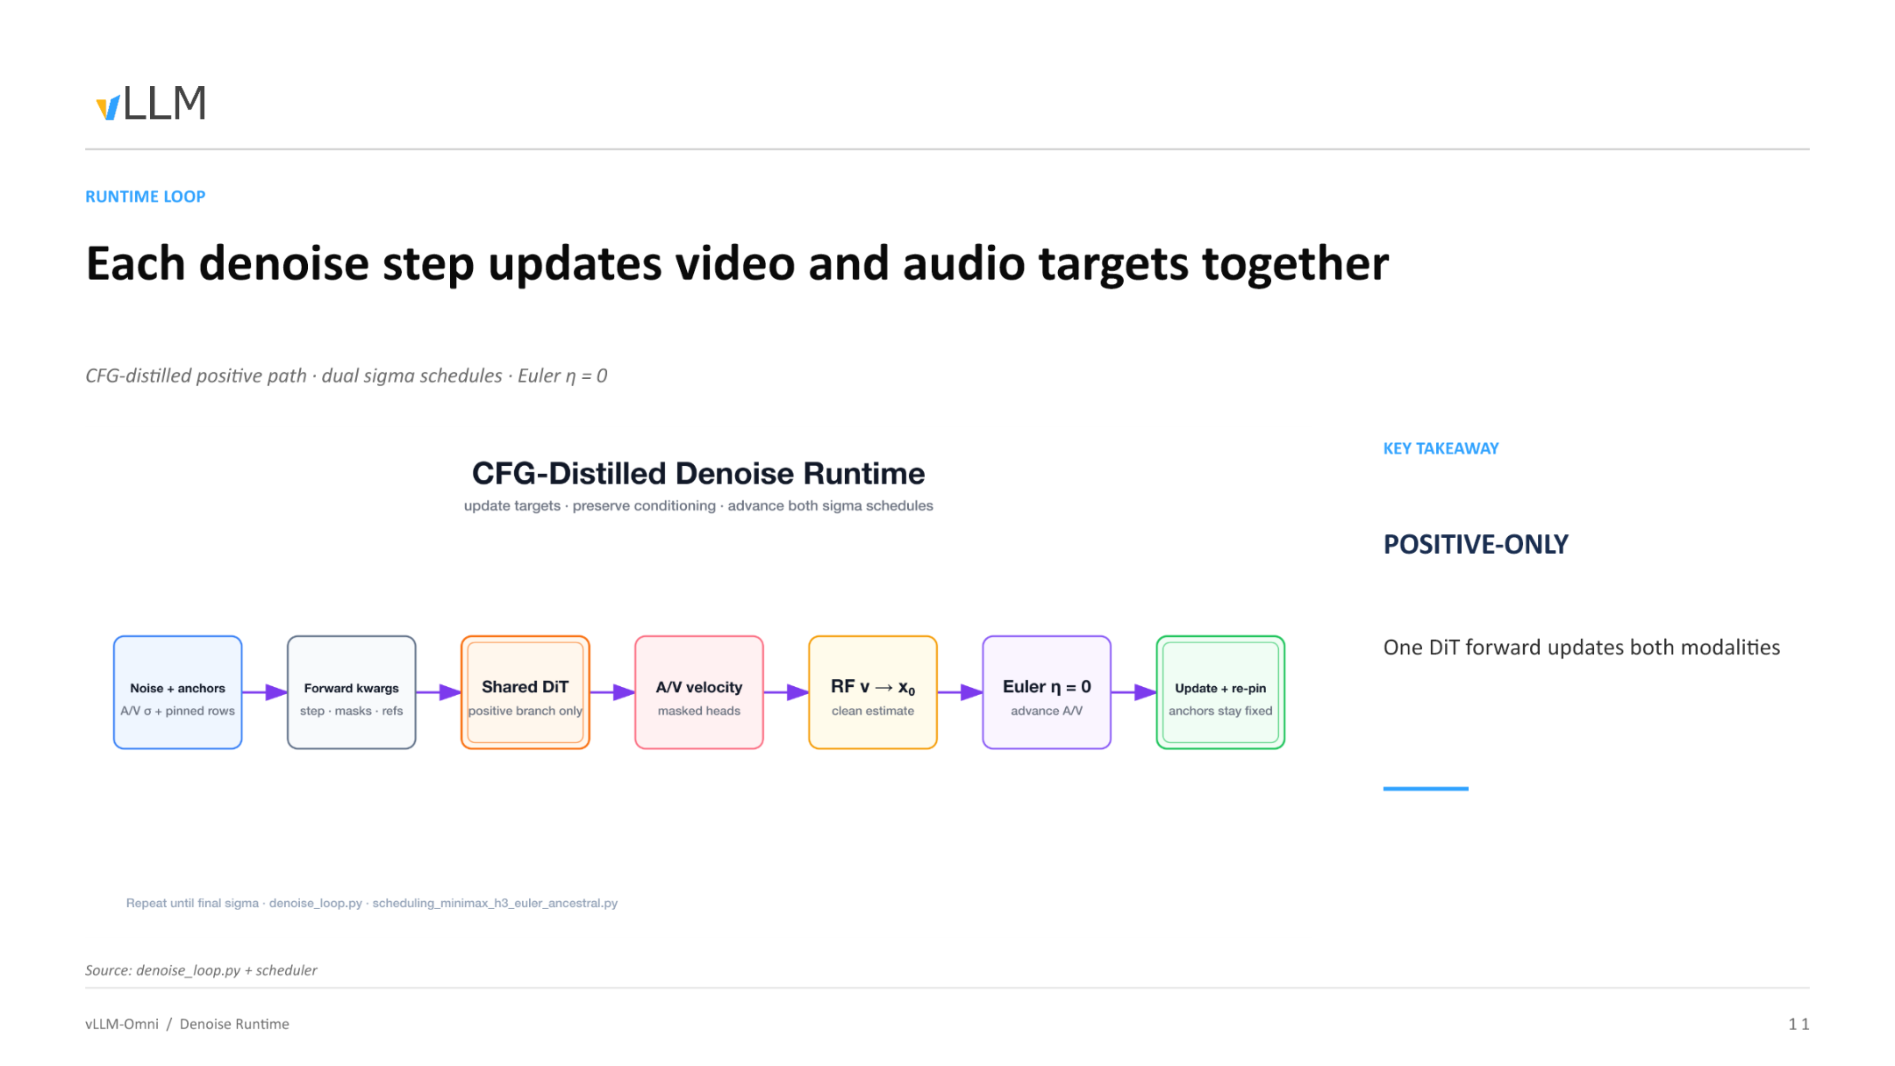Click the slide title about denoise step
Viewport: 1895px width, 1066px height.
[737, 263]
